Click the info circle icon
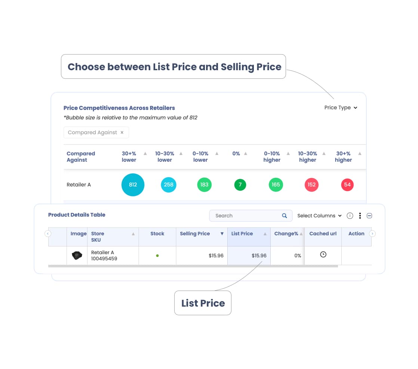Viewport: 418px width, 369px height. (350, 215)
